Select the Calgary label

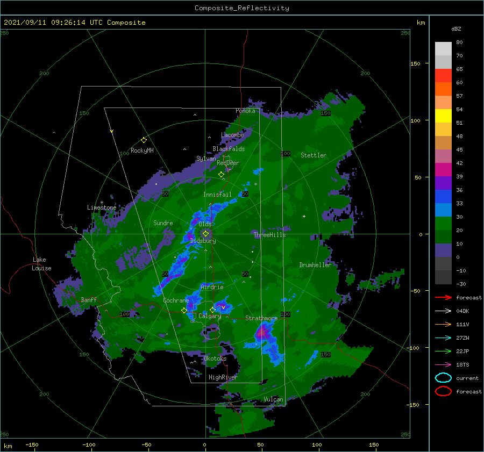coord(210,316)
